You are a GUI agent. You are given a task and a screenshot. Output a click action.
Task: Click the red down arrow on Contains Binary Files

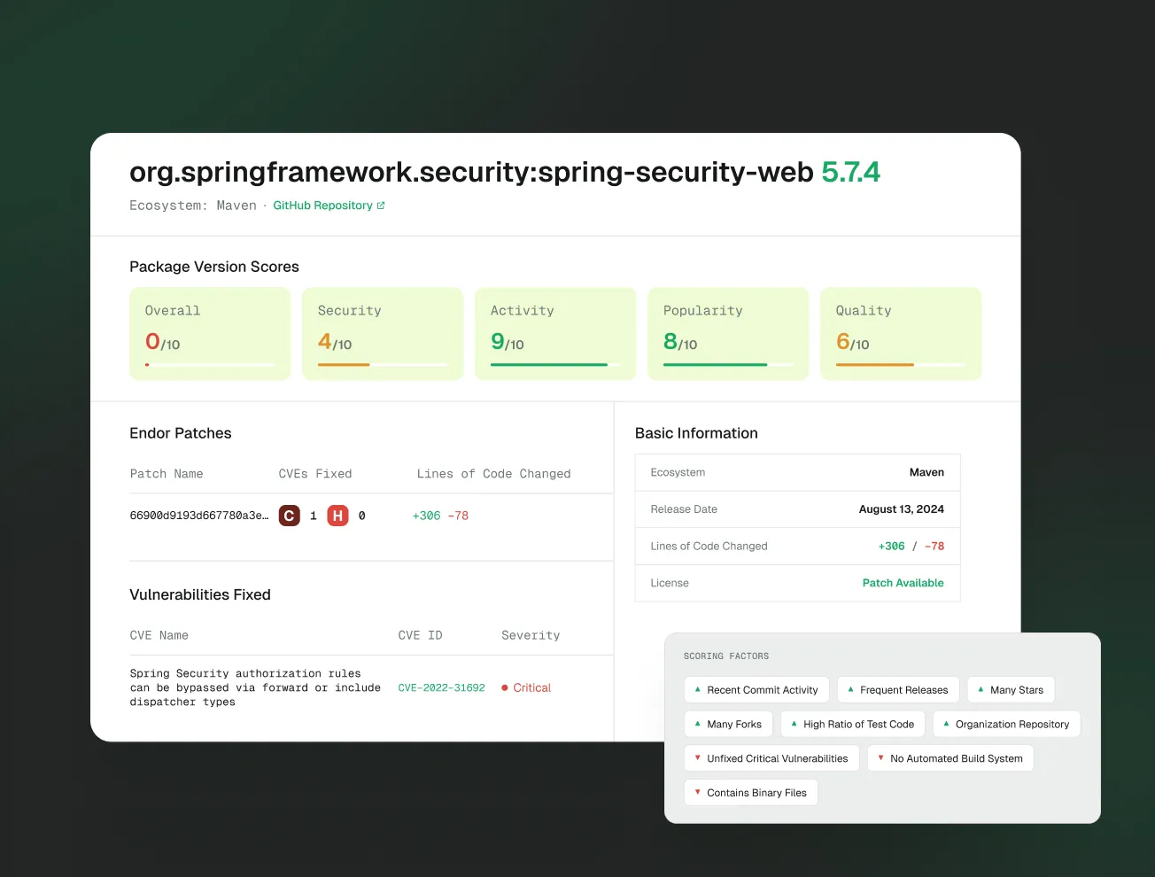tap(698, 792)
